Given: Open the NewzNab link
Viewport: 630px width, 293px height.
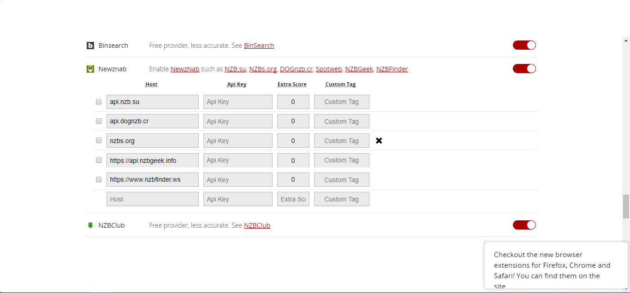Looking at the screenshot, I should pyautogui.click(x=185, y=69).
